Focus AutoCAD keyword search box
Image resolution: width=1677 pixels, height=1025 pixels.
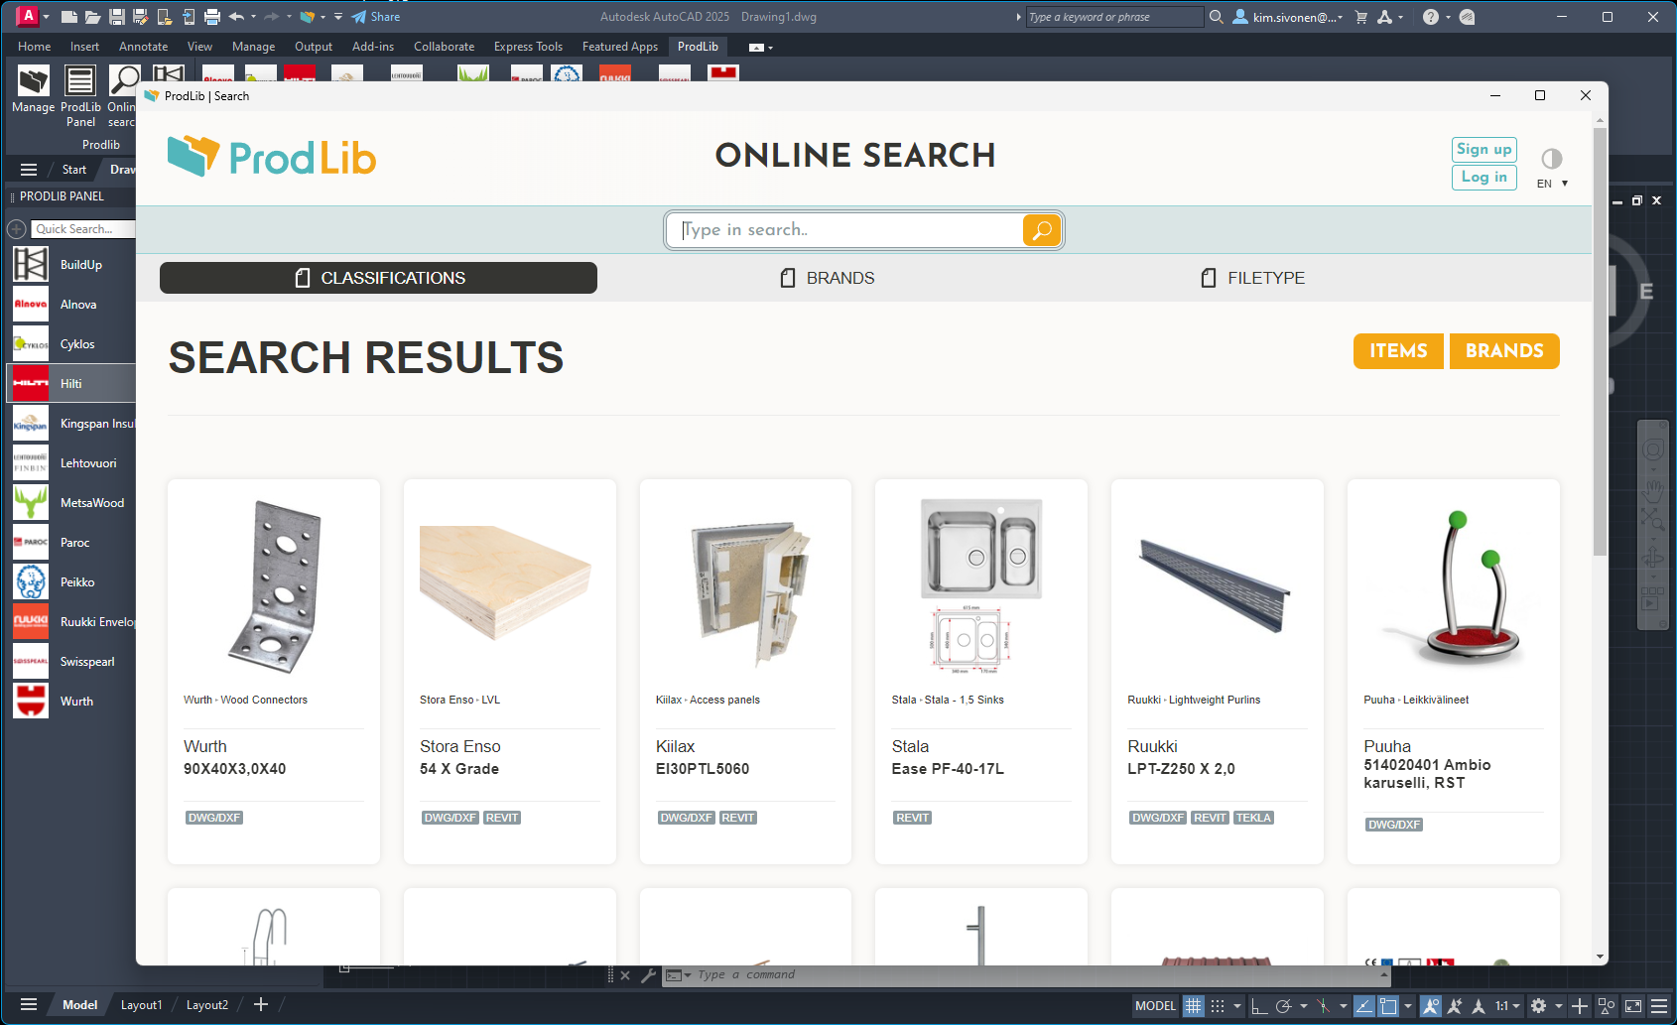point(1115,17)
